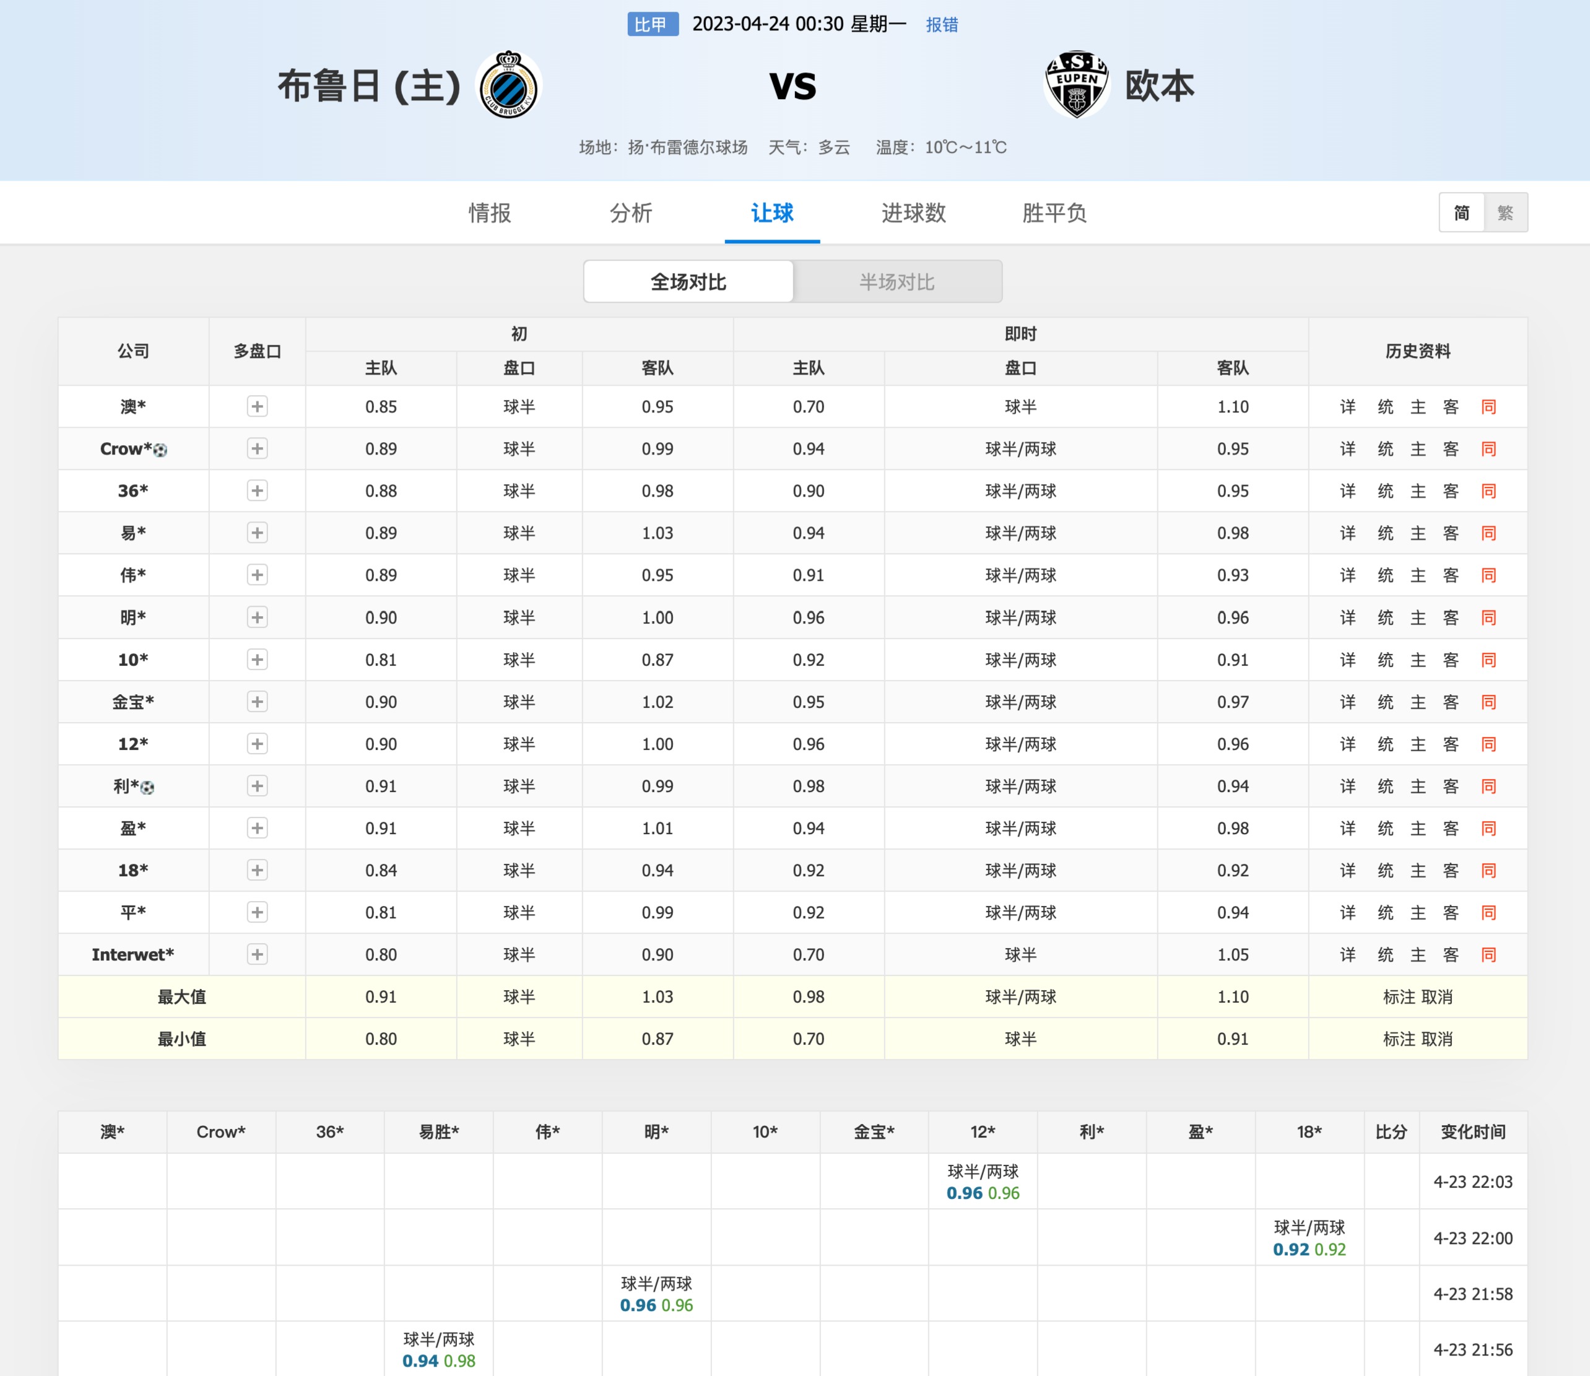Open 客 away history for 易* row

1450,533
